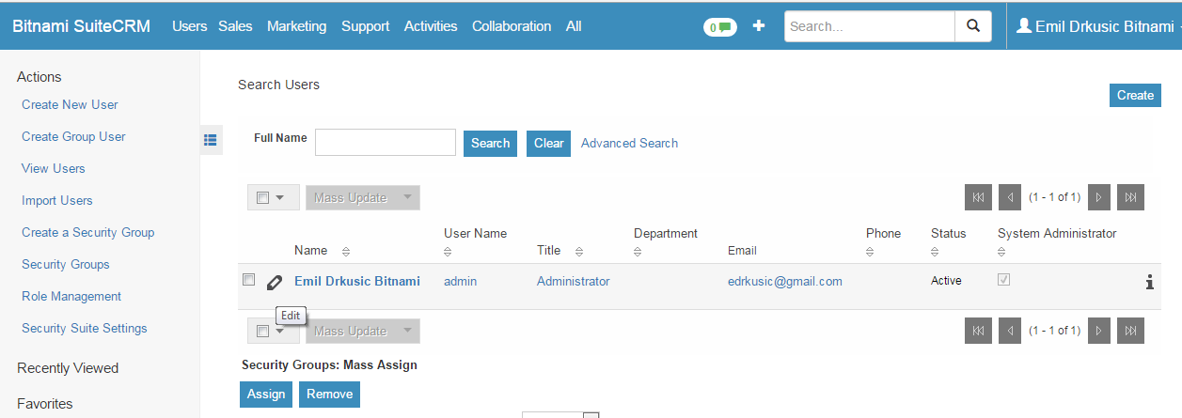The width and height of the screenshot is (1182, 418).
Task: Go to next page using the top pagination
Action: [1099, 197]
